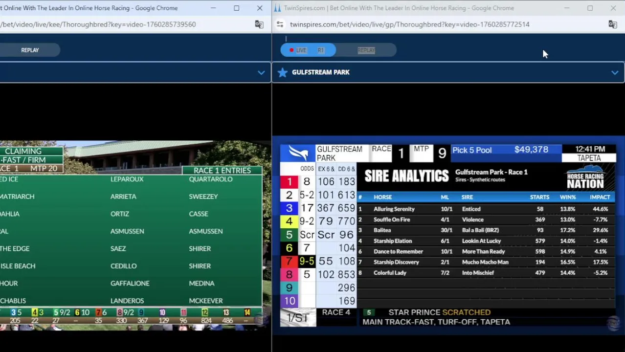Click translate icon in left Chrome window

[259, 24]
